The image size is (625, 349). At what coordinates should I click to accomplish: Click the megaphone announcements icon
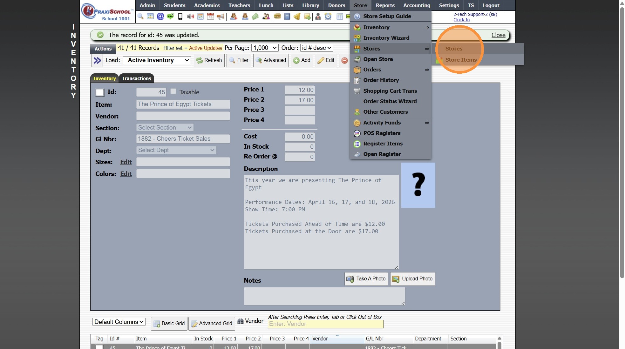tap(220, 17)
